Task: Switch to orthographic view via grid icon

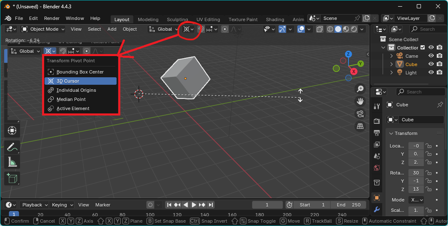Action: [x=360, y=126]
